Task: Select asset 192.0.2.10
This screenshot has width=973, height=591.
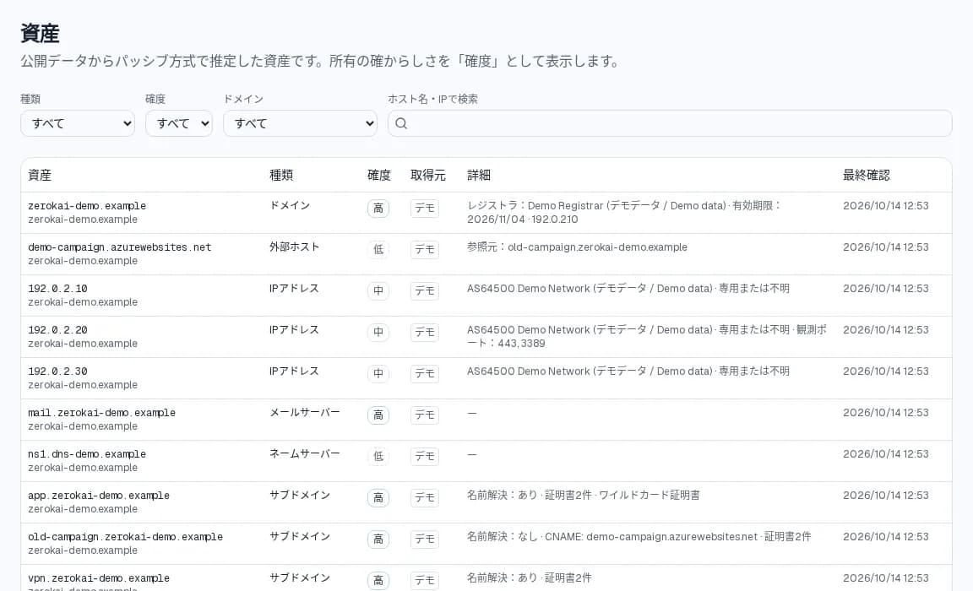Action: 57,289
